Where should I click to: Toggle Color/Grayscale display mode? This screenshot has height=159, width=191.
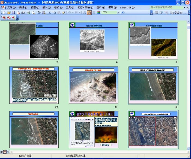click(x=98, y=13)
